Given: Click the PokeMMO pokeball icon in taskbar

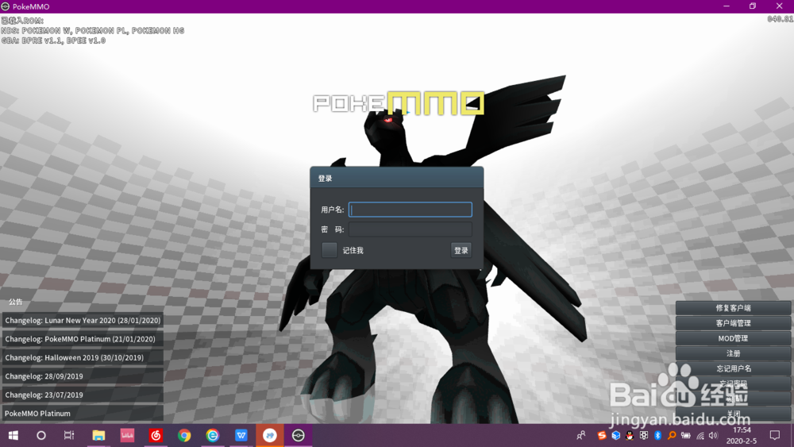Looking at the screenshot, I should pyautogui.click(x=299, y=435).
